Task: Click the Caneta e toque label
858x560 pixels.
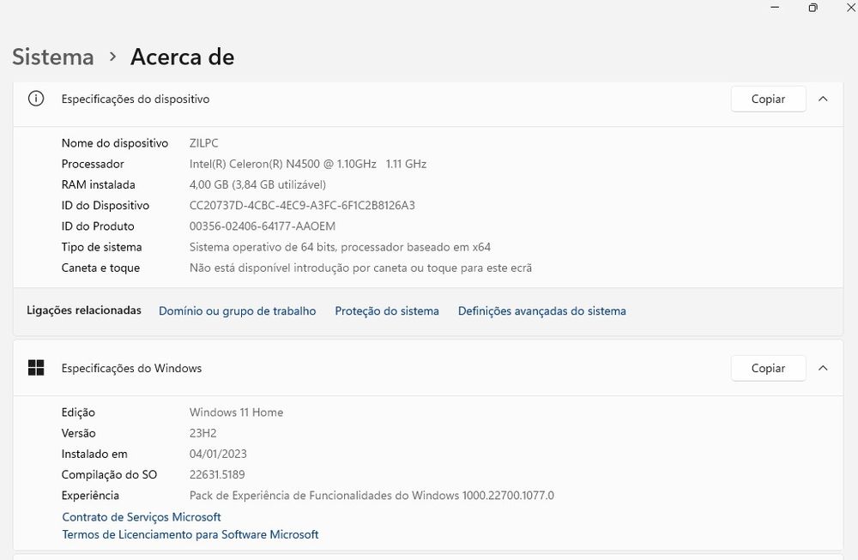Action: point(100,268)
